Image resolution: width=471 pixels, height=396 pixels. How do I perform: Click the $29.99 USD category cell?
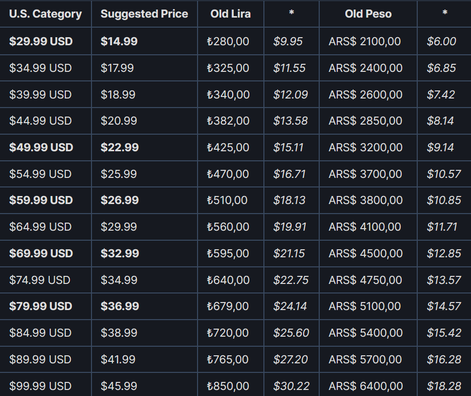(41, 41)
